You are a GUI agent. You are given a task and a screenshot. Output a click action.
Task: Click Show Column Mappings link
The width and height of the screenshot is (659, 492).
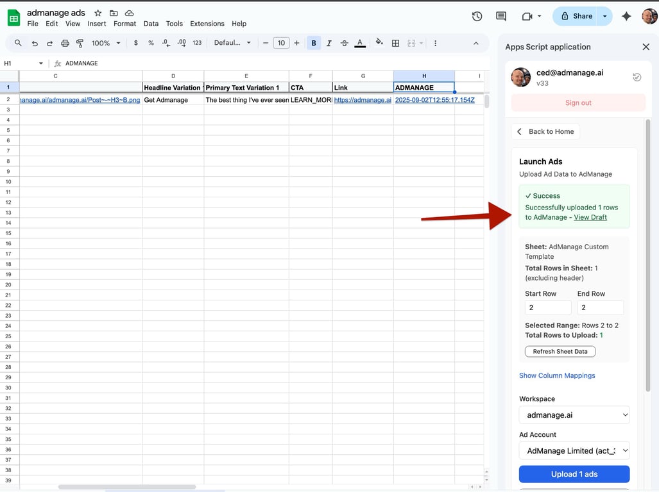(x=557, y=375)
